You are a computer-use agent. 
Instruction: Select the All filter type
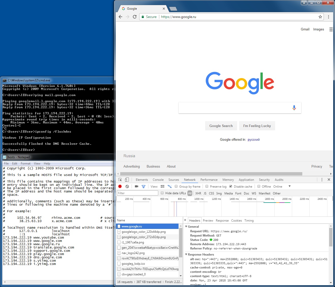coord(190,193)
